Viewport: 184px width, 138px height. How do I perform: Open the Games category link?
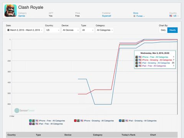22,16
